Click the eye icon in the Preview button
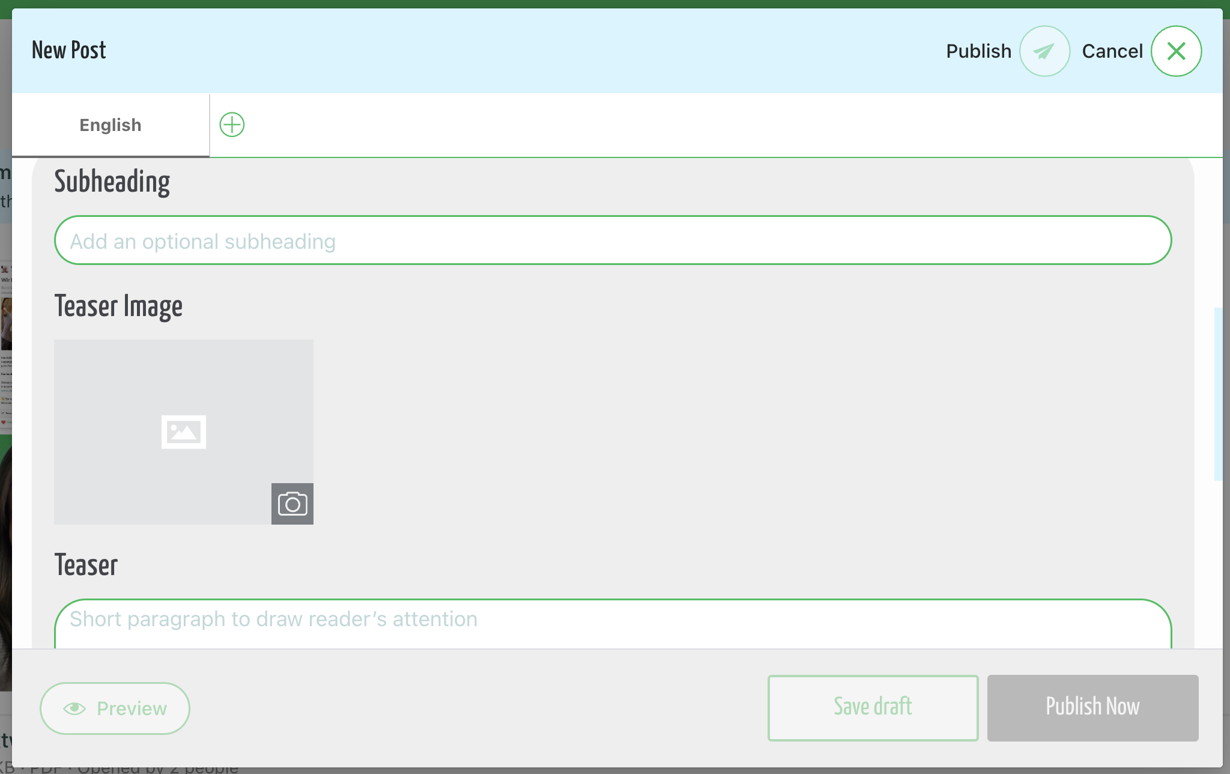 [74, 708]
